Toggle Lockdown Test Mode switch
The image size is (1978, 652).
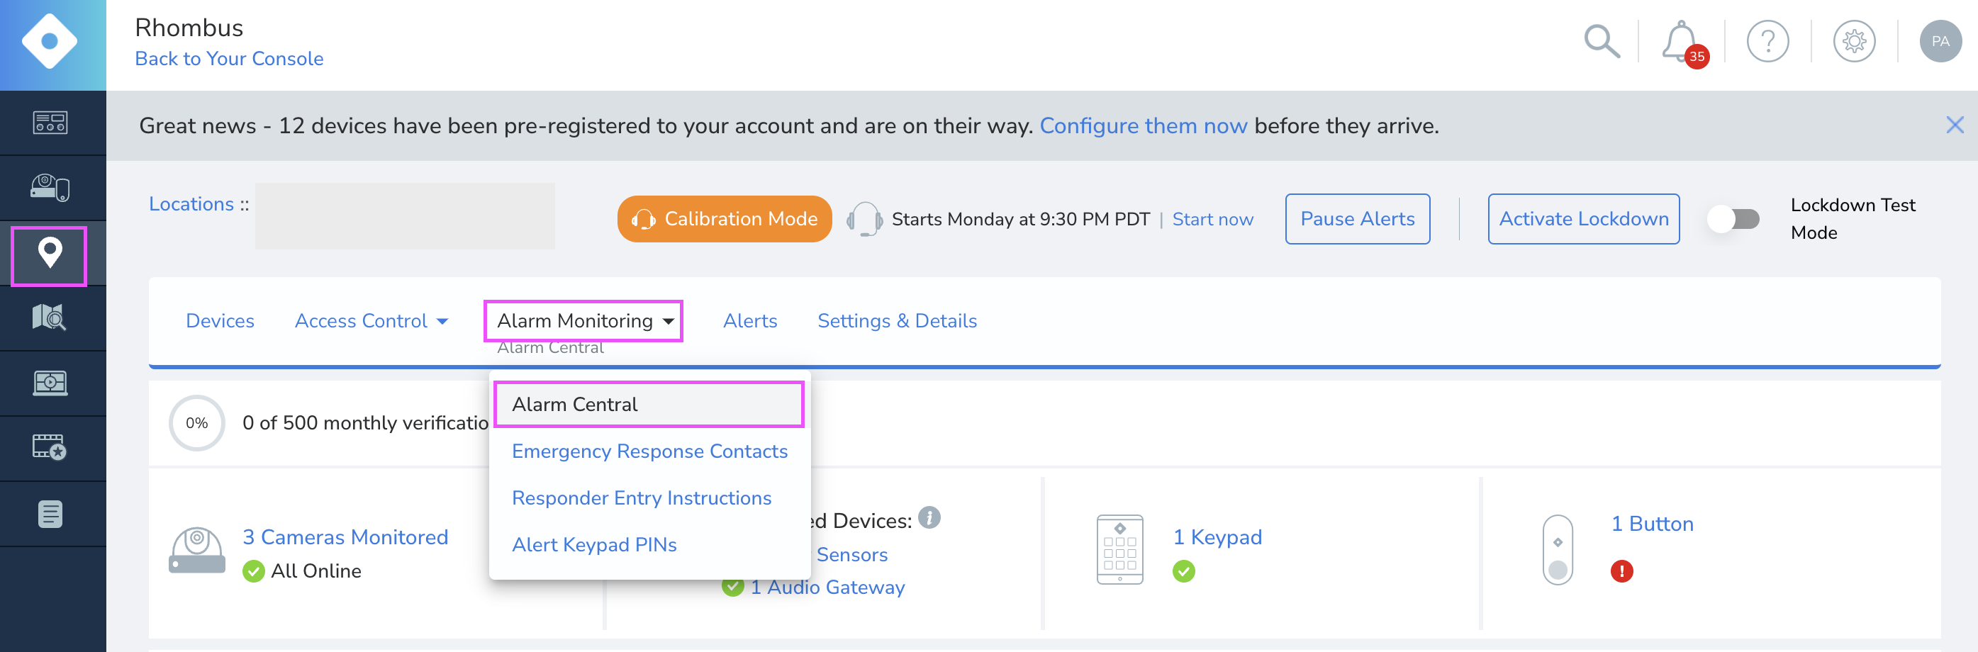(1734, 219)
